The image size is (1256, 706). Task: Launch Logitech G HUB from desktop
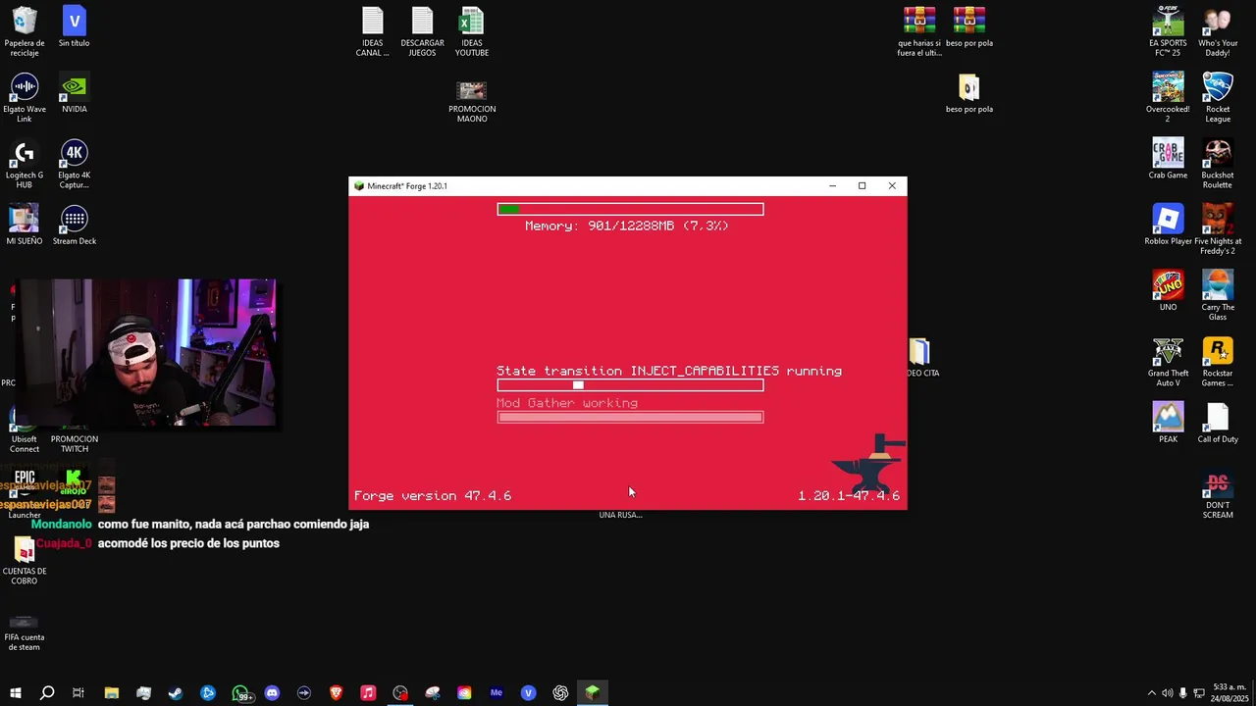(25, 164)
